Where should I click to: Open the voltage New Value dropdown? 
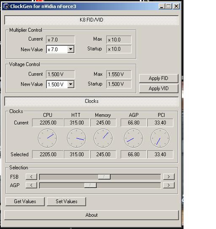coord(71,84)
